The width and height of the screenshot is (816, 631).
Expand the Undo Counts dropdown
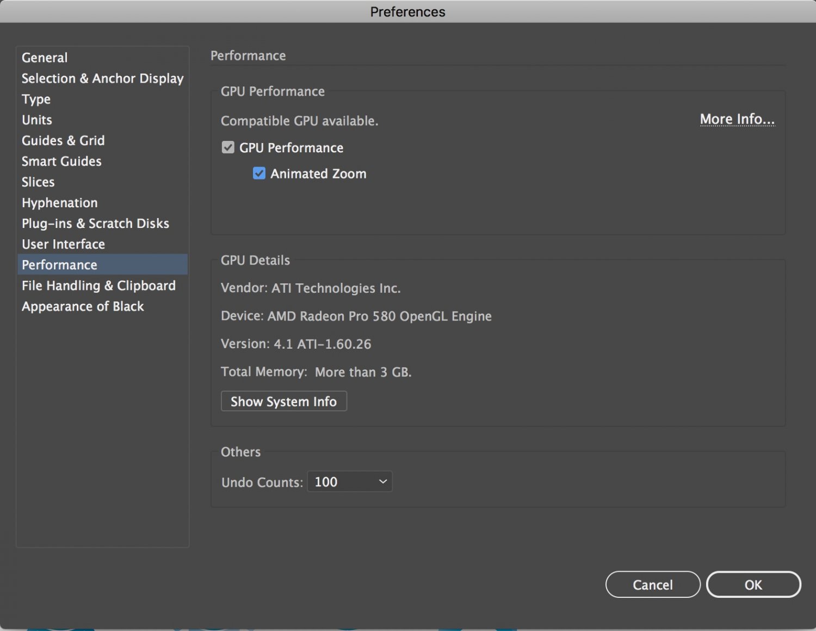pyautogui.click(x=350, y=481)
